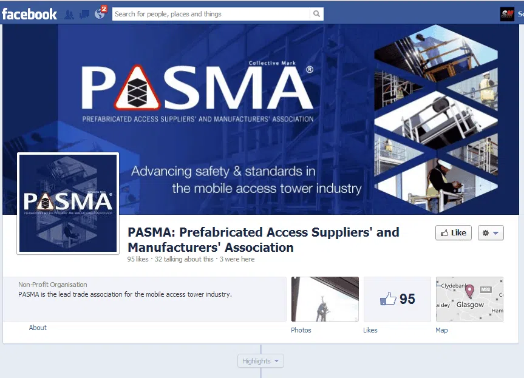Viewport: 524px width, 378px height.
Task: Open the PASMA cover photo
Action: tap(260, 119)
